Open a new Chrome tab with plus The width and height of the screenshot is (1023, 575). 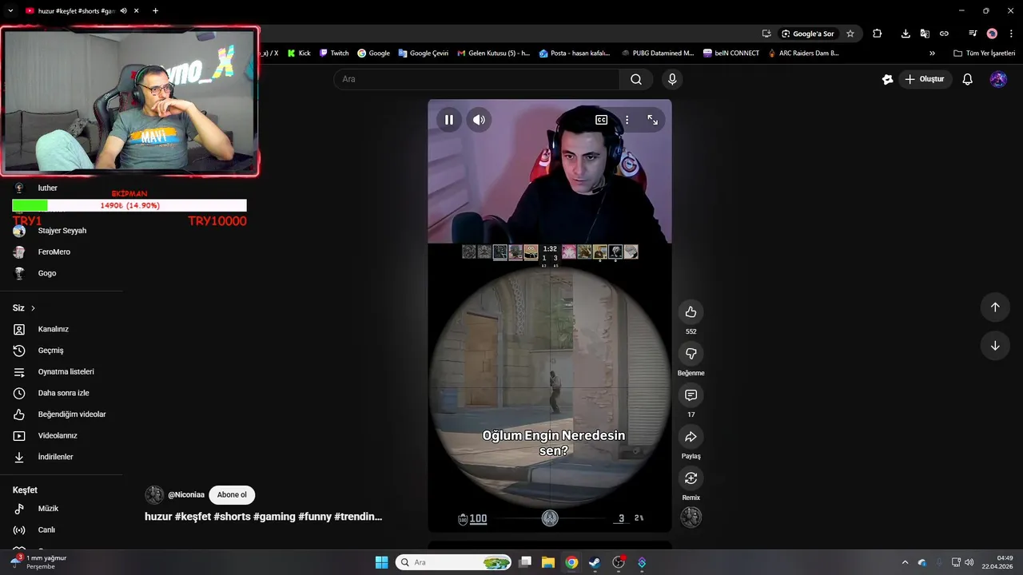click(155, 11)
